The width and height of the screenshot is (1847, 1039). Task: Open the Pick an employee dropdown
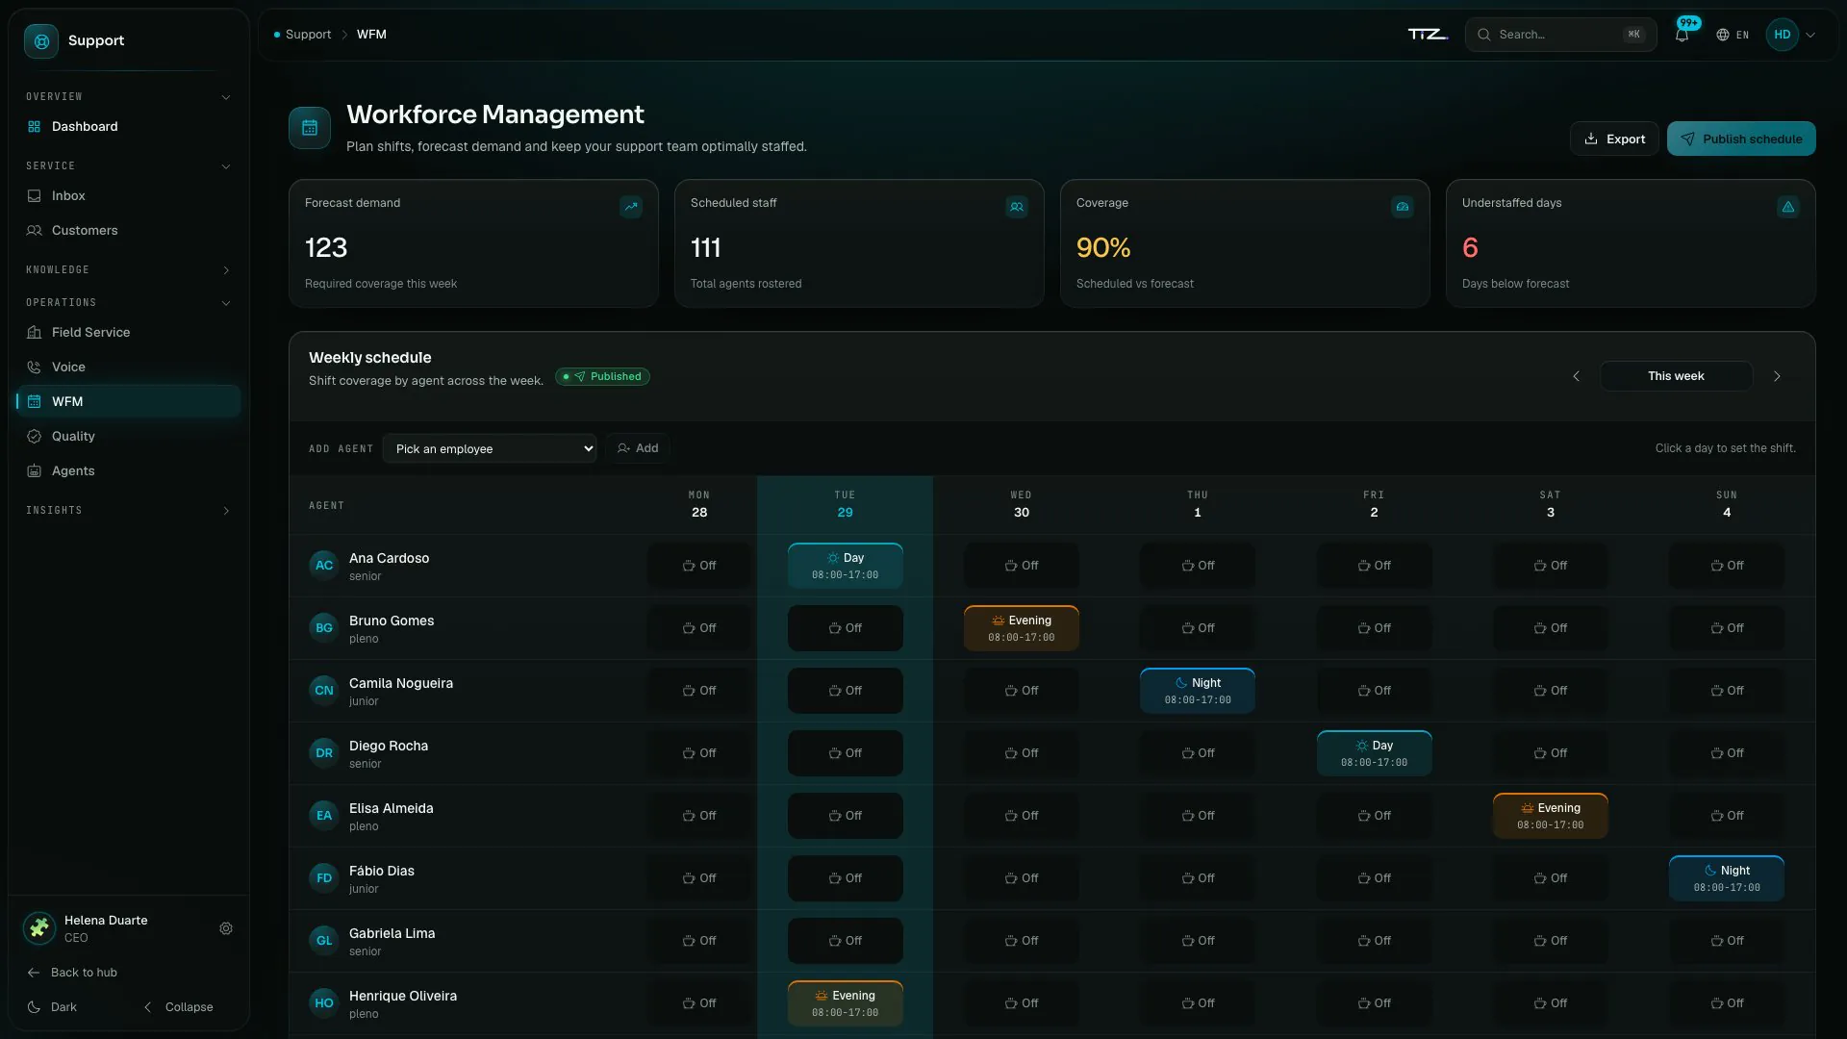click(490, 448)
